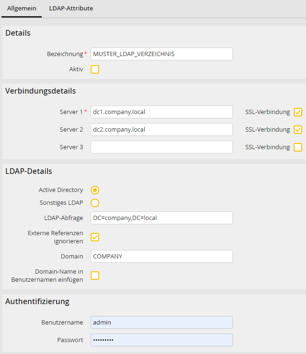Check Domain-Name in Benutzernamen einfügen

point(95,276)
